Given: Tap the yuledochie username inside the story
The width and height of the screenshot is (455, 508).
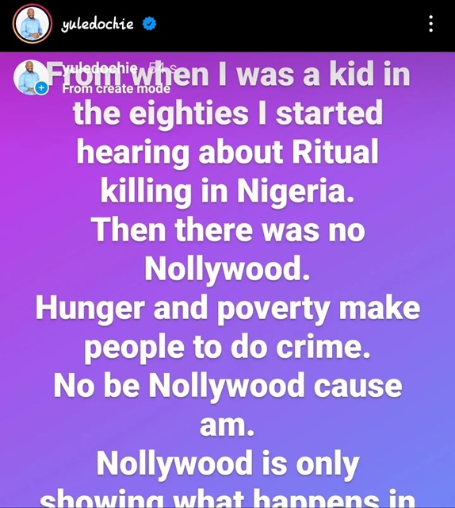Looking at the screenshot, I should tap(100, 68).
